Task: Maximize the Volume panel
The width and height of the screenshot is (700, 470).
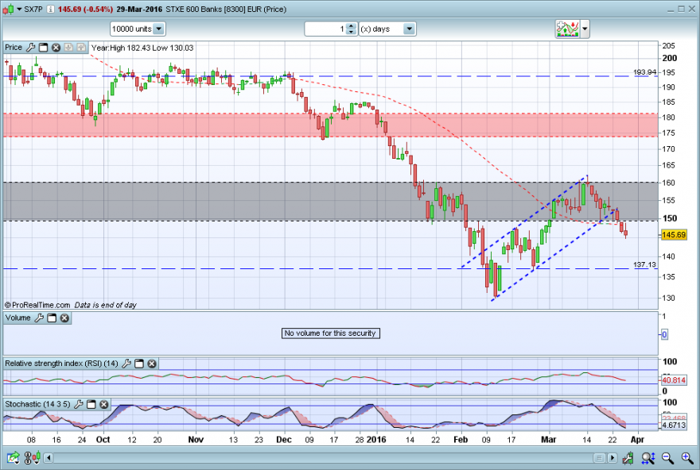Action: 52,318
